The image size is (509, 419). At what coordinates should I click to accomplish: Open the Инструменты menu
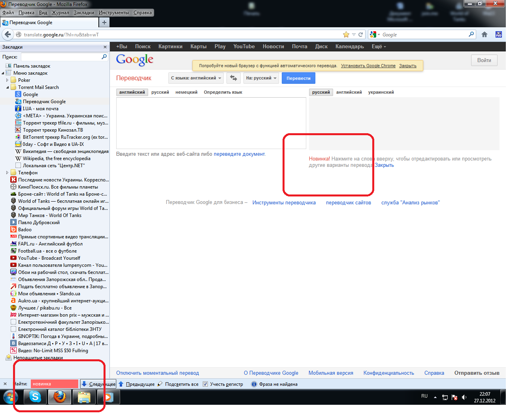tap(114, 13)
